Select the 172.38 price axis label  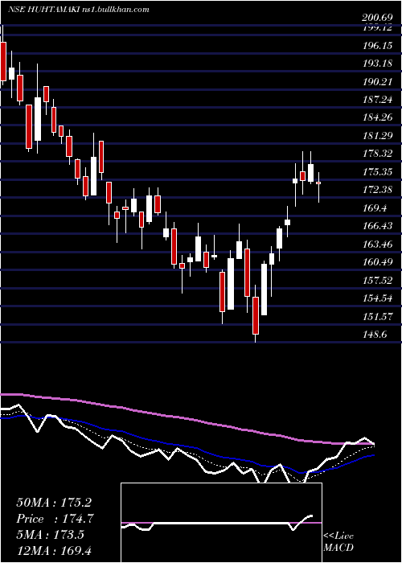pyautogui.click(x=379, y=191)
